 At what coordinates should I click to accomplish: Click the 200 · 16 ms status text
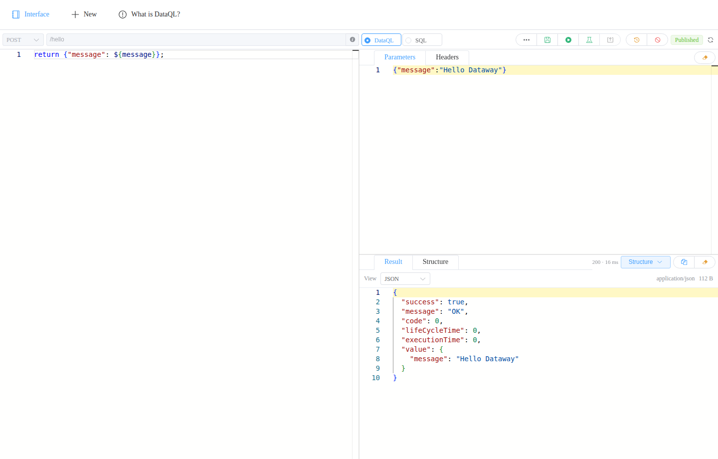[x=605, y=262]
